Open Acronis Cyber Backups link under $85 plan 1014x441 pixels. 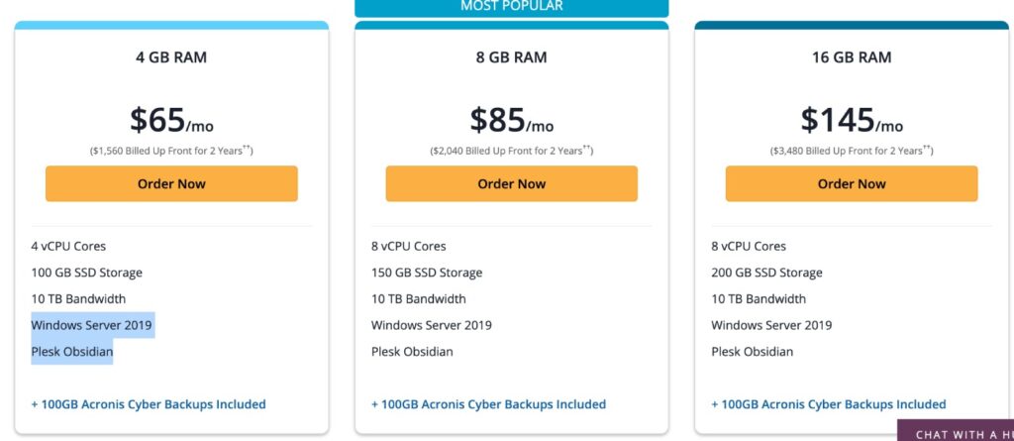488,404
